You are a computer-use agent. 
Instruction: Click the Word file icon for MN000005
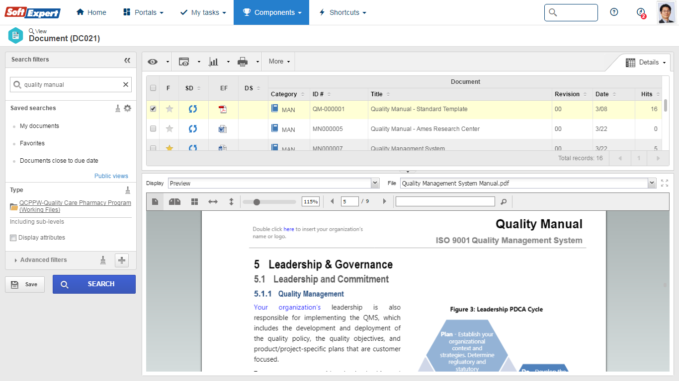tap(223, 129)
